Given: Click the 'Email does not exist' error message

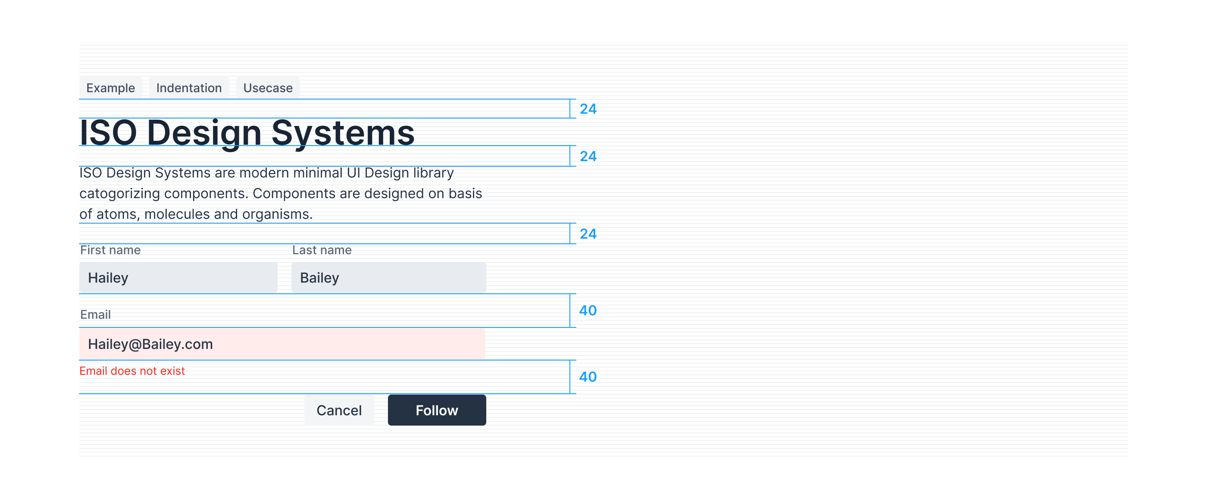Looking at the screenshot, I should [131, 371].
